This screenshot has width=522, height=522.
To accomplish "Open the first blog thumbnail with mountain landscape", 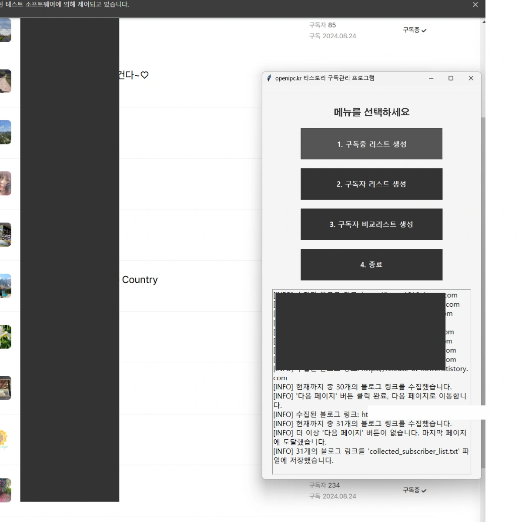I will 5,30.
